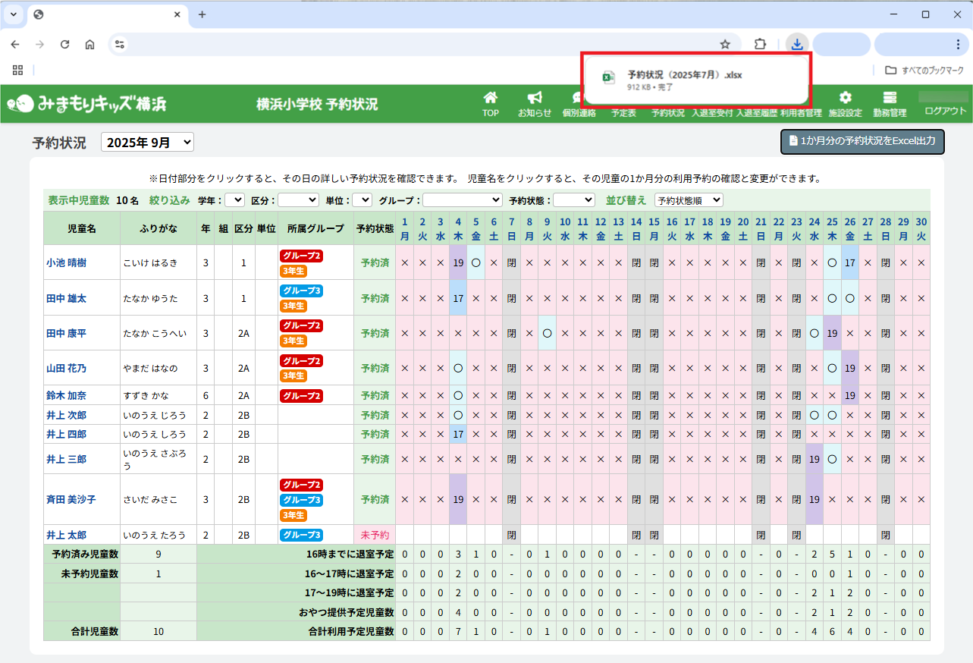Reload the page
The image size is (973, 663).
[x=65, y=44]
